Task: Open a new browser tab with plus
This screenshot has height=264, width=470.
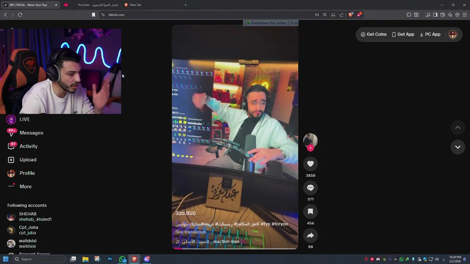Action: click(x=185, y=5)
